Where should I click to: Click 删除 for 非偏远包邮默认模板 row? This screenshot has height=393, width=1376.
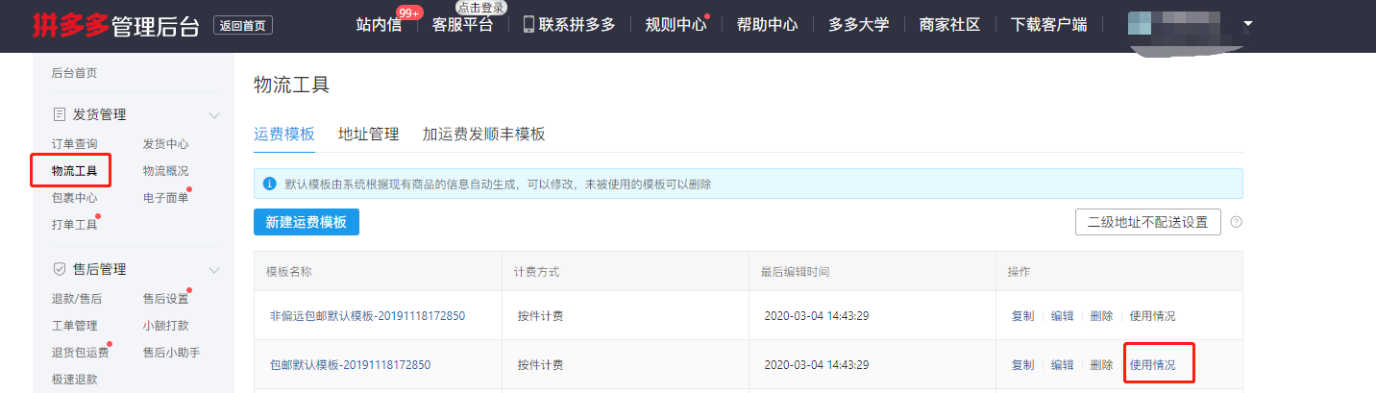[x=1101, y=316]
